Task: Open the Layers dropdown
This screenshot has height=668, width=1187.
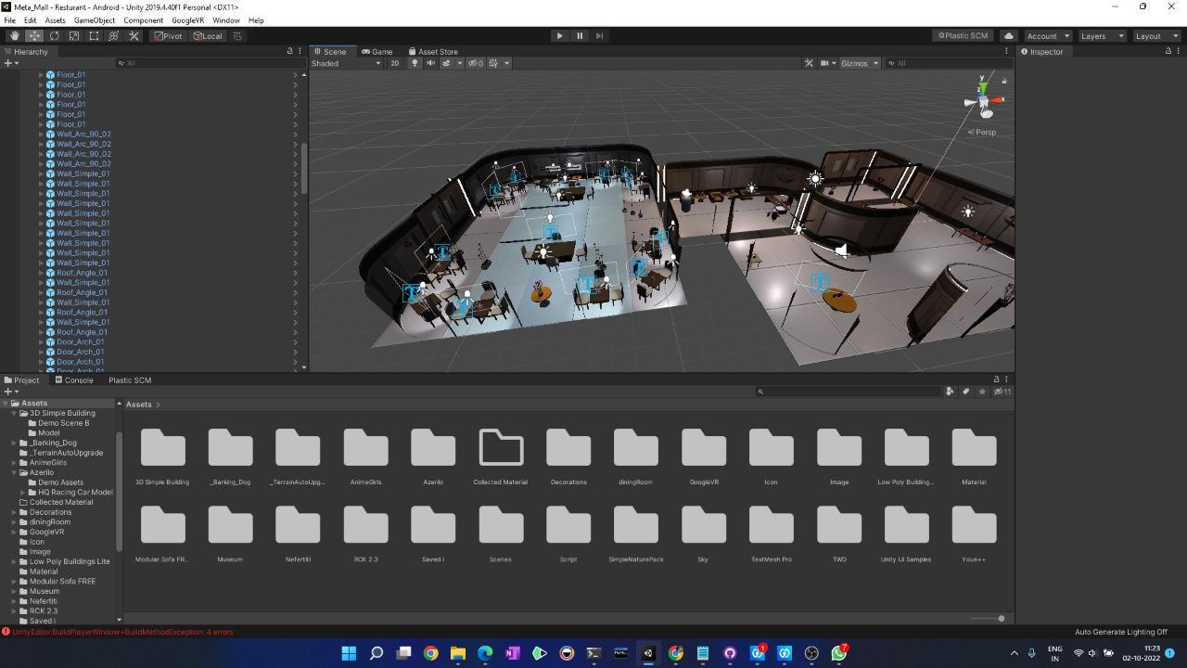Action: click(1102, 35)
